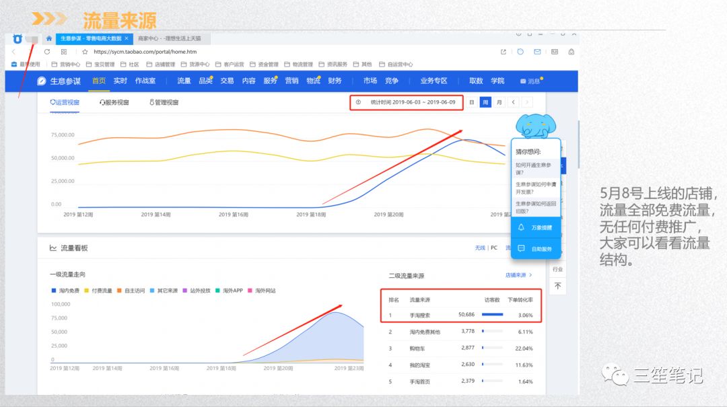This screenshot has height=407, width=727.
Task: Click the chat bubble icon for 自助服务
Action: pos(521,248)
